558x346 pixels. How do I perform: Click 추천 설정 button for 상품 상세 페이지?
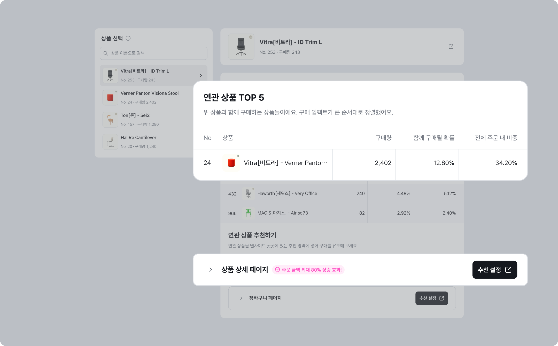click(494, 270)
